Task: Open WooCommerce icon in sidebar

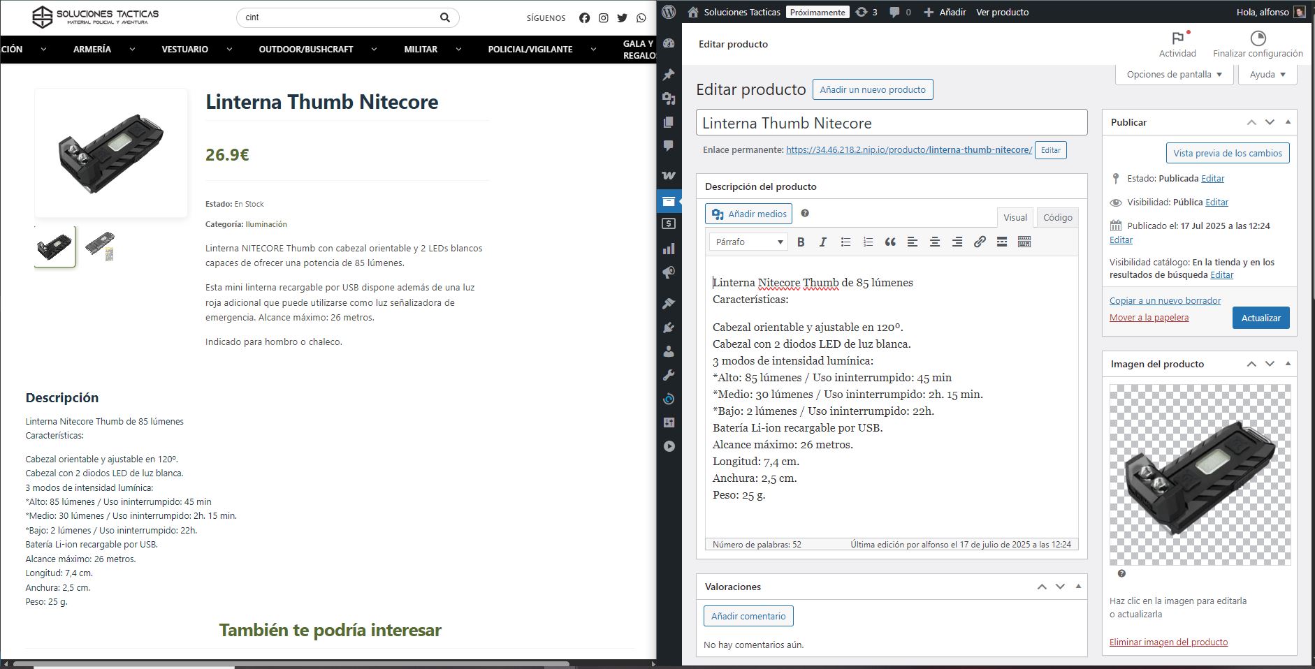Action: [669, 175]
